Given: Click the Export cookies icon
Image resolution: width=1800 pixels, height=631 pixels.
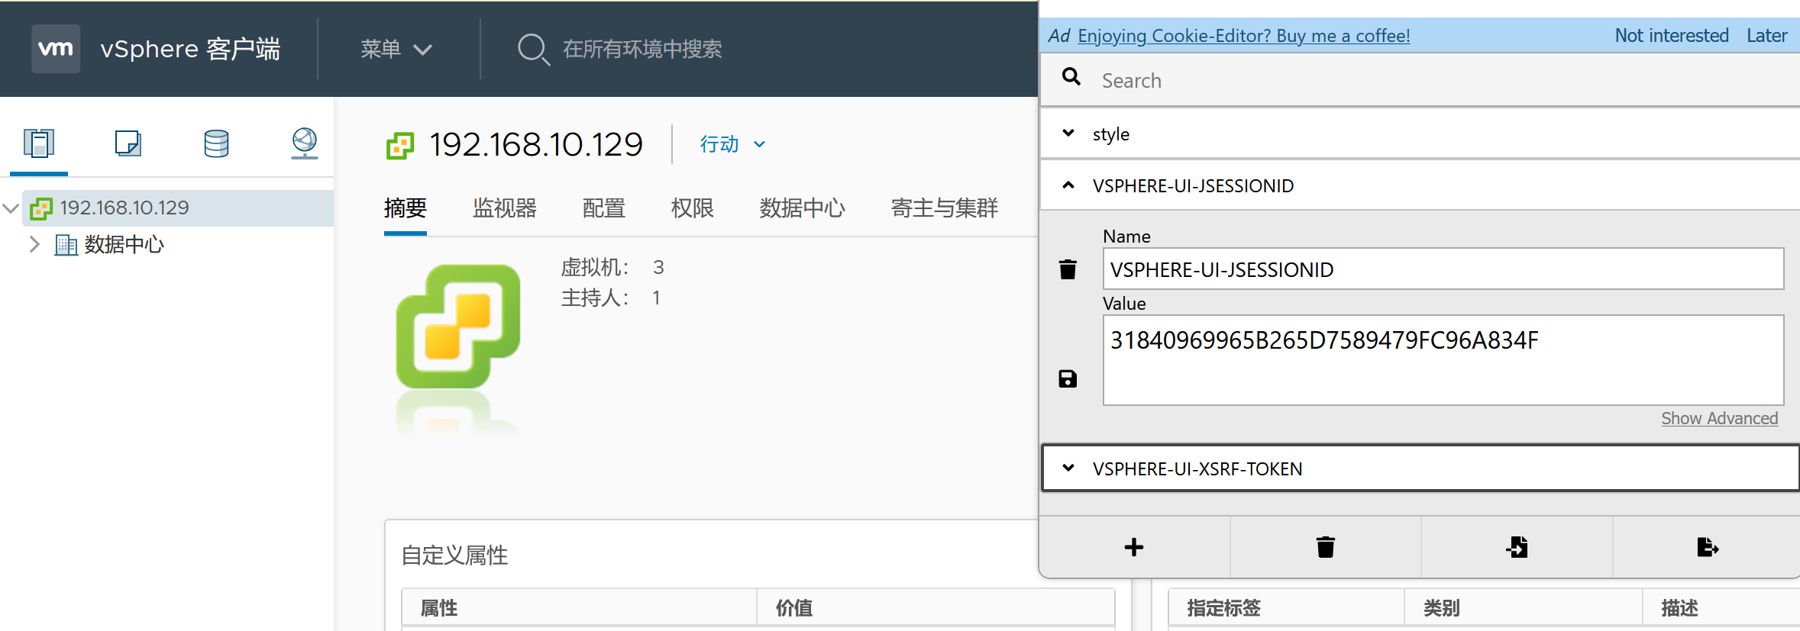Looking at the screenshot, I should pos(1708,547).
